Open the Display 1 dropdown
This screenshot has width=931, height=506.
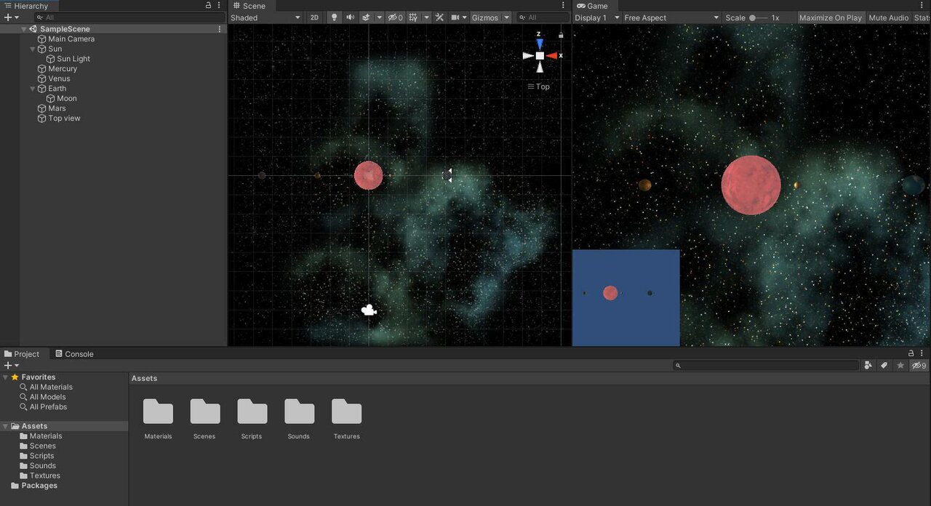[x=597, y=17]
